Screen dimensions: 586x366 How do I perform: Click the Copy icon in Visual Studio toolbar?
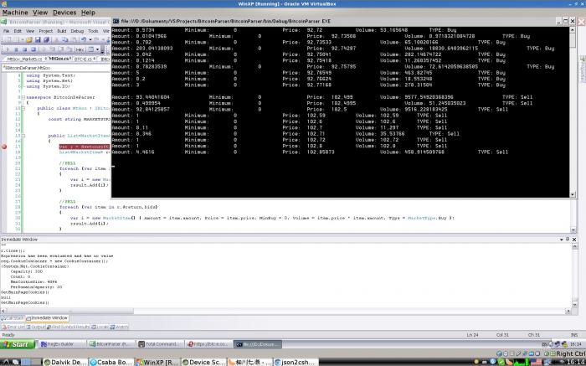coord(64,39)
